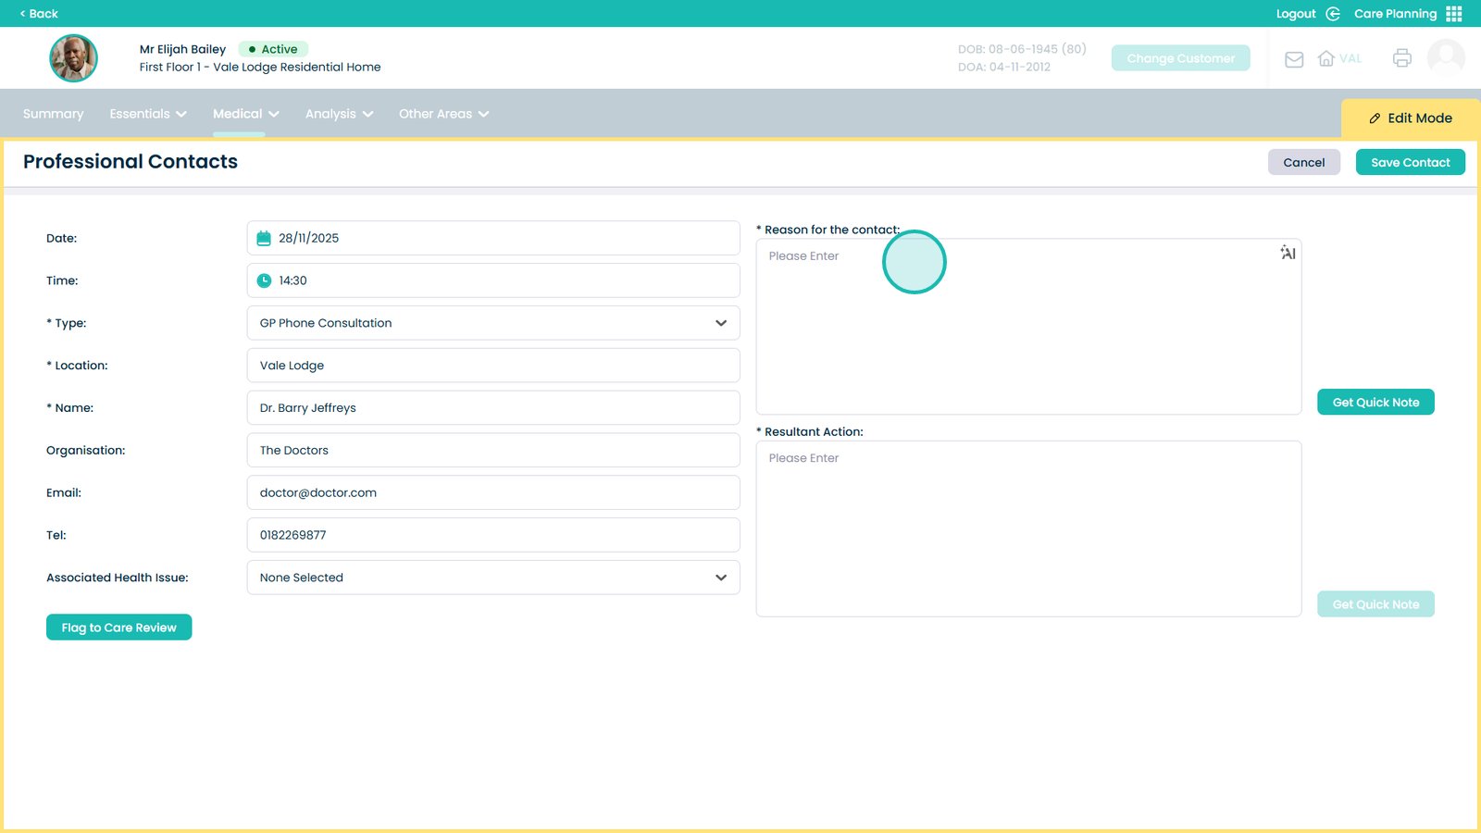Expand the Essentials menu

(148, 114)
